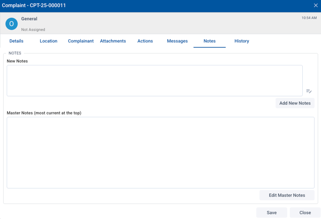Click the note template icon beside New Notes
The image size is (321, 219).
(309, 91)
